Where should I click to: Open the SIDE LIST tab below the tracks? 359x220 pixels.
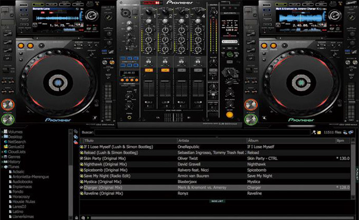pyautogui.click(x=217, y=201)
